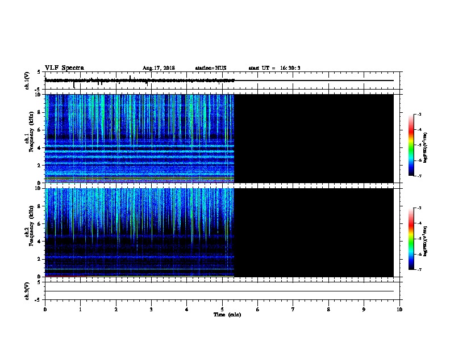The image size is (450, 347).
Task: Click the "ch.1(V)" waveform axis label
Action: 27,81
